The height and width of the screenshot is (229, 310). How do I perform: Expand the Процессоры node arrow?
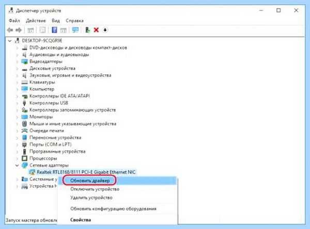[17, 158]
